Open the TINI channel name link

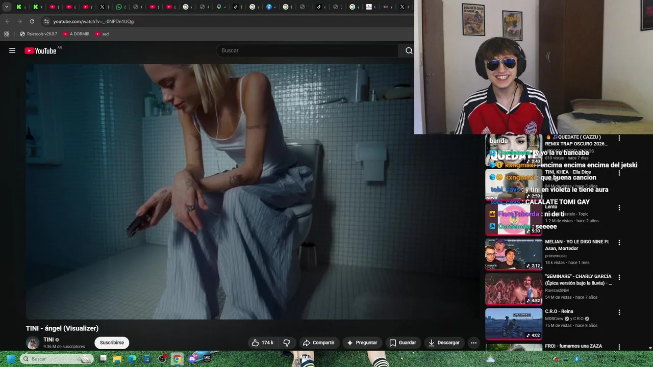click(48, 339)
